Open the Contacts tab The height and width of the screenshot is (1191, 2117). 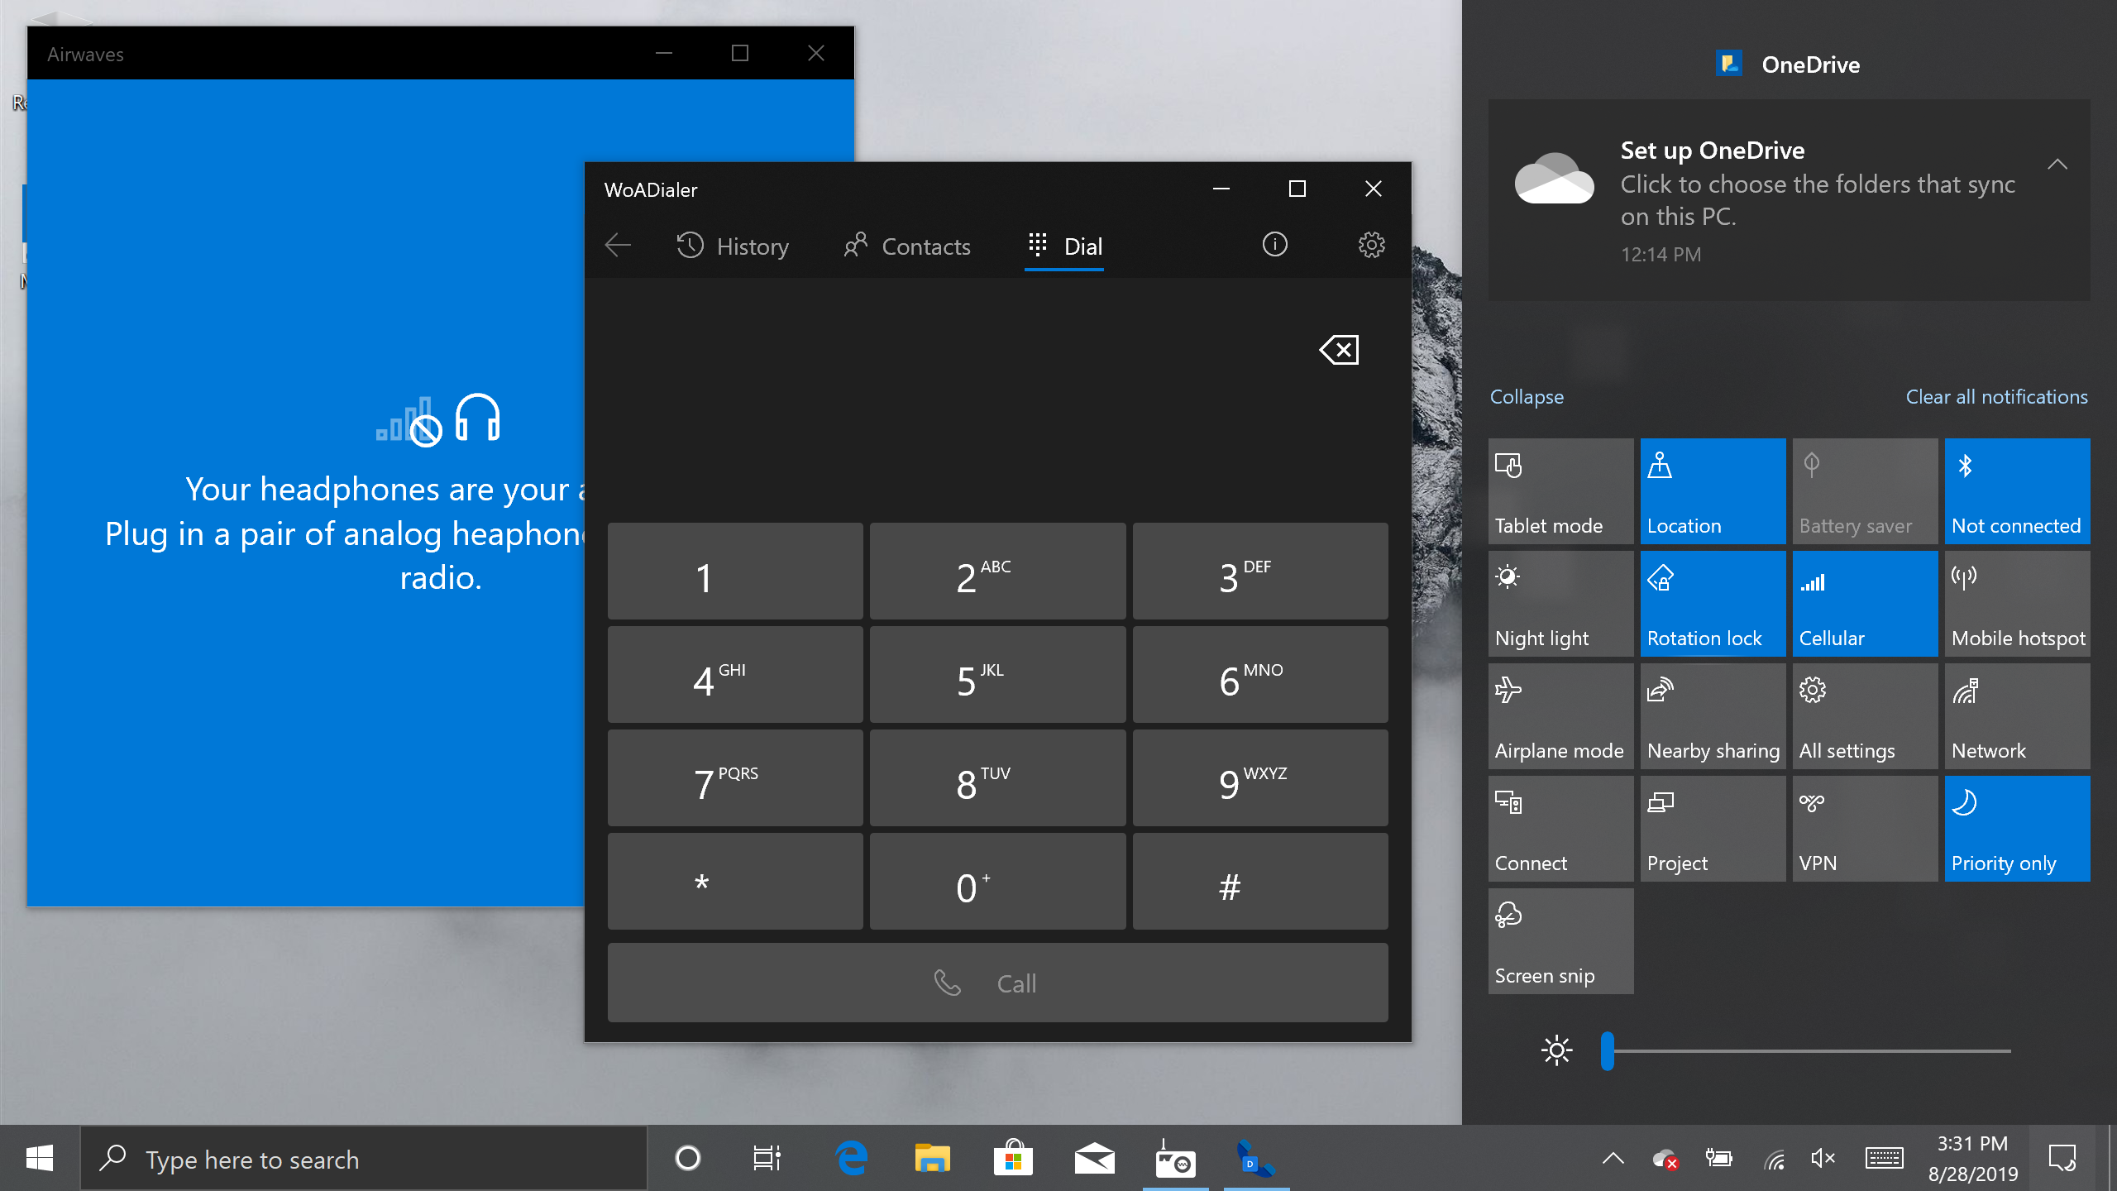pyautogui.click(x=907, y=246)
